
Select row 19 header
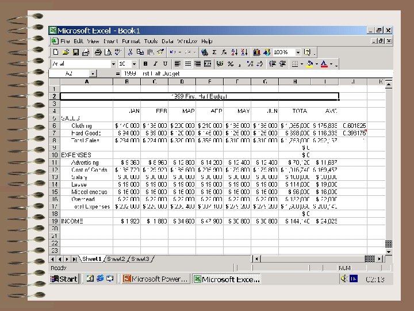pyautogui.click(x=55, y=221)
